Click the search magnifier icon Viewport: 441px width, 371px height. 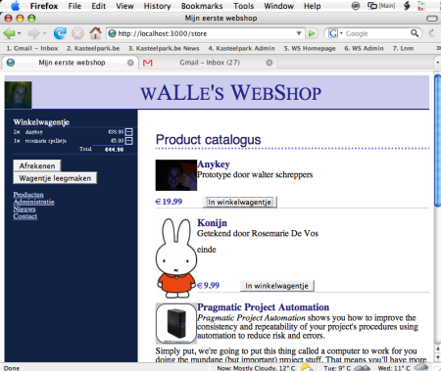(x=415, y=33)
